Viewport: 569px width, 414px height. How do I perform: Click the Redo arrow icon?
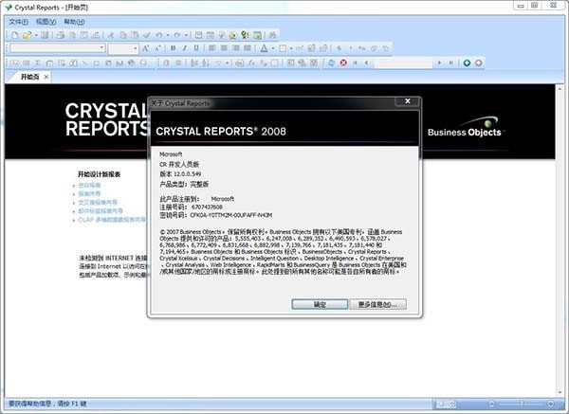click(177, 35)
